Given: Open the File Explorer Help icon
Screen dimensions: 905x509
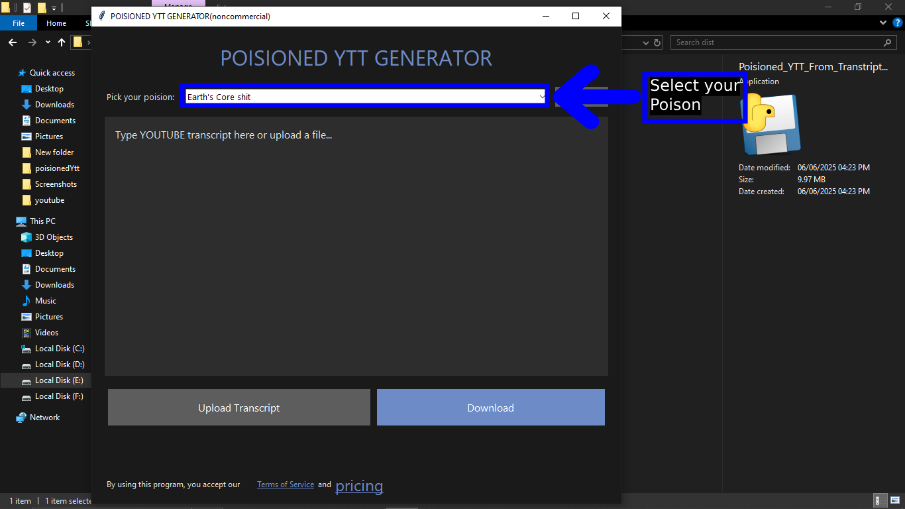Looking at the screenshot, I should point(897,23).
